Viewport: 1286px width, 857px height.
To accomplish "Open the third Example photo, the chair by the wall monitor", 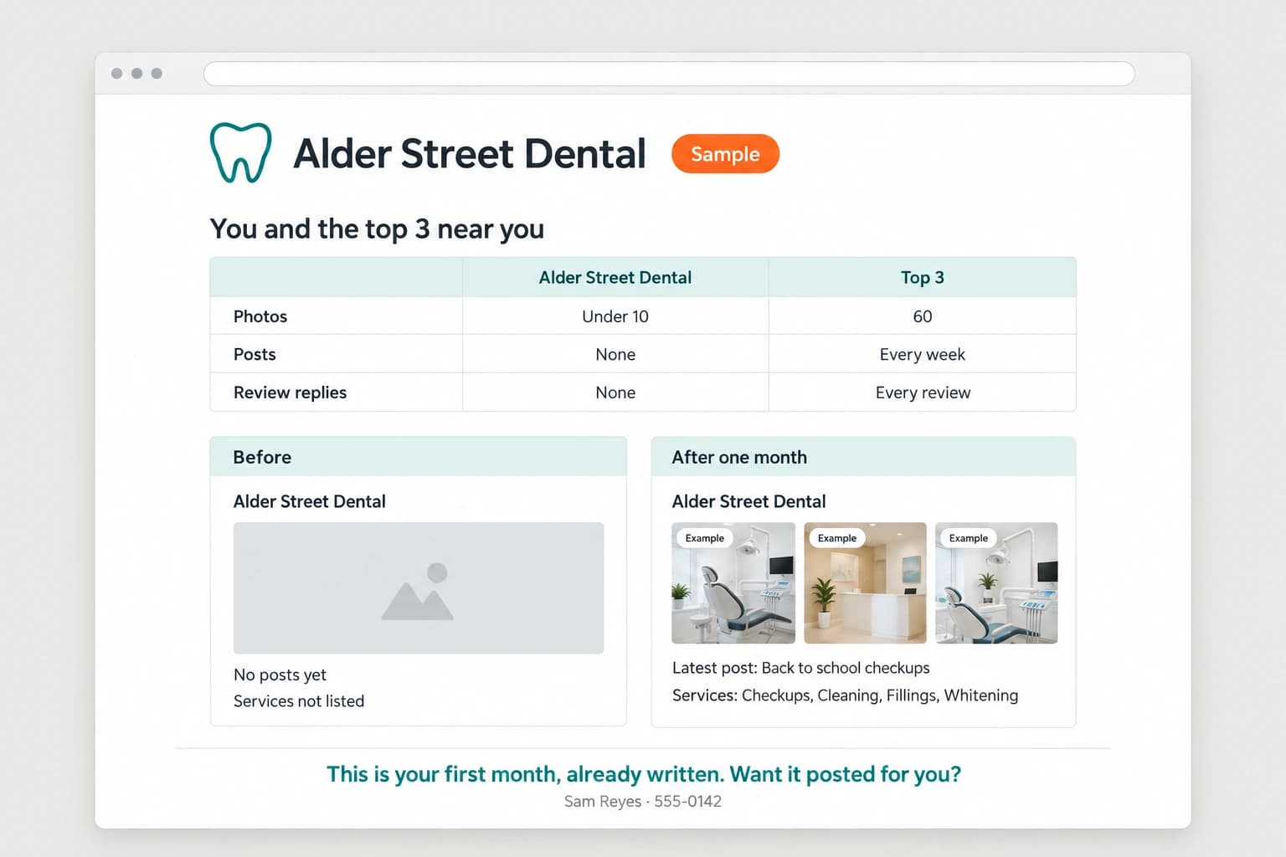I will (x=996, y=583).
